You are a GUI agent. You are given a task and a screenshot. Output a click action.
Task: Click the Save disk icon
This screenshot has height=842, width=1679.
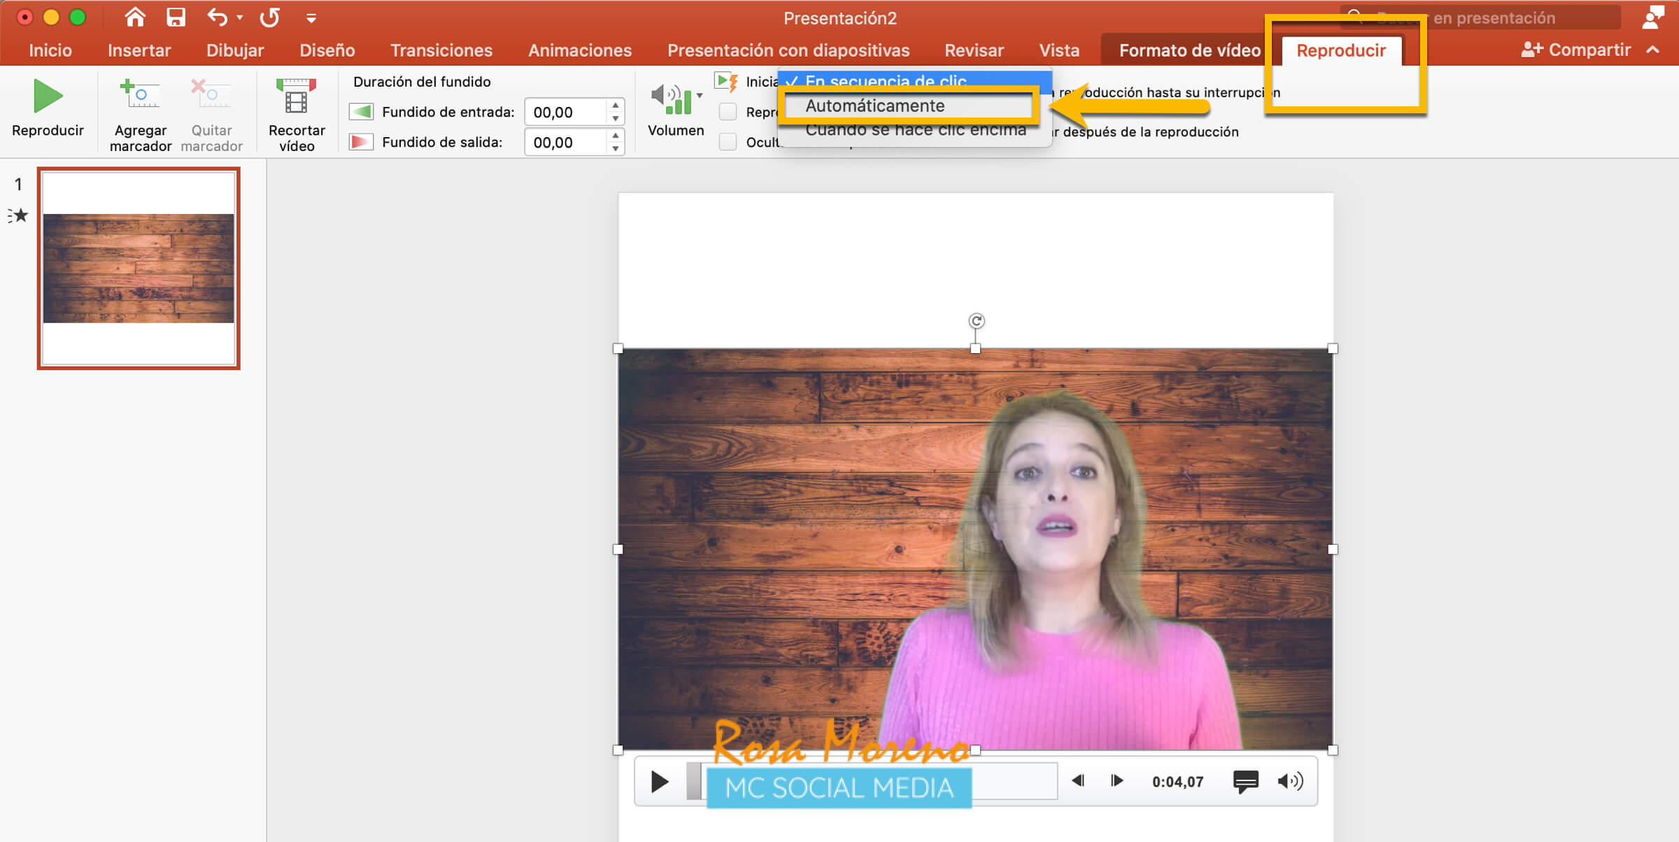point(176,17)
